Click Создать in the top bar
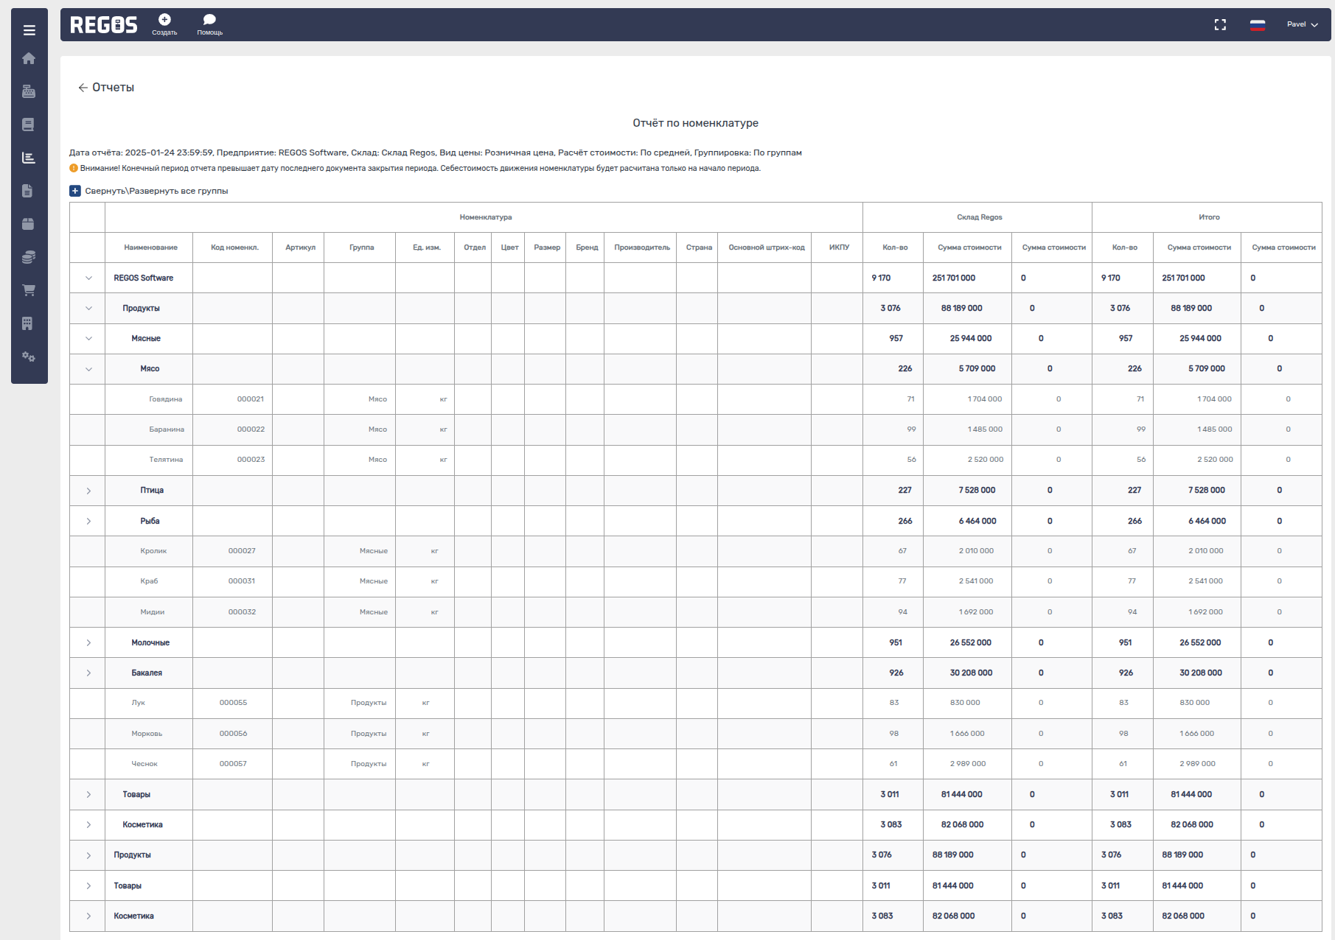 164,24
